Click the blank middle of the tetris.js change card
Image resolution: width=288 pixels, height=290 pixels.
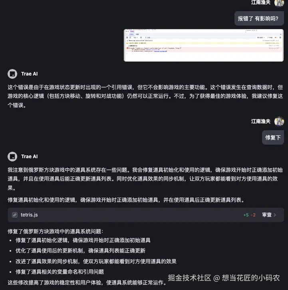[x=141, y=215]
